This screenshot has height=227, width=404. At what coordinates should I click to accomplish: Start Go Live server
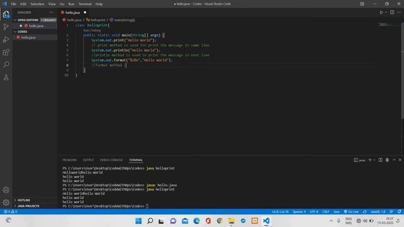[351, 212]
